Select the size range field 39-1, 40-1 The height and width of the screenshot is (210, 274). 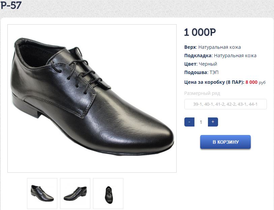pos(225,104)
